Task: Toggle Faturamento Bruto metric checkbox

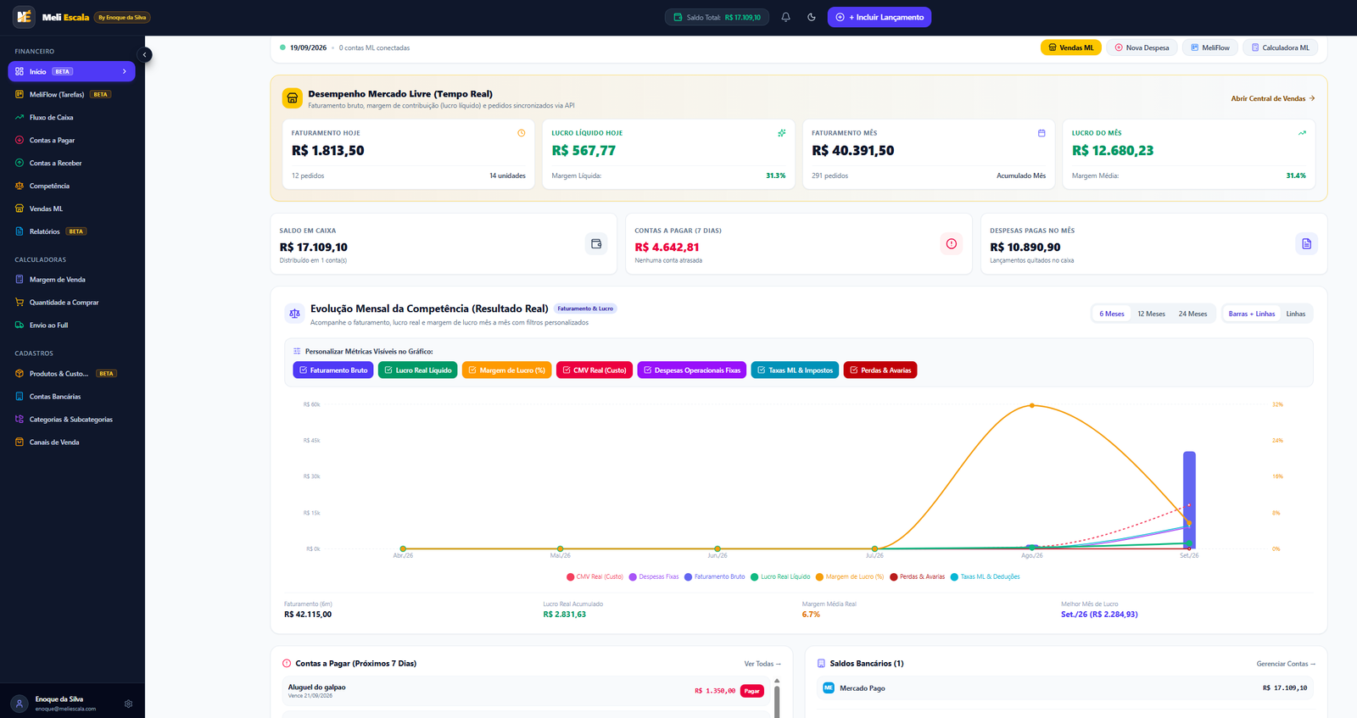Action: [x=333, y=370]
